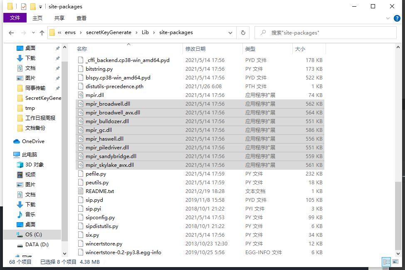Open the address bar history dropdown
This screenshot has width=405, height=270.
coord(230,32)
